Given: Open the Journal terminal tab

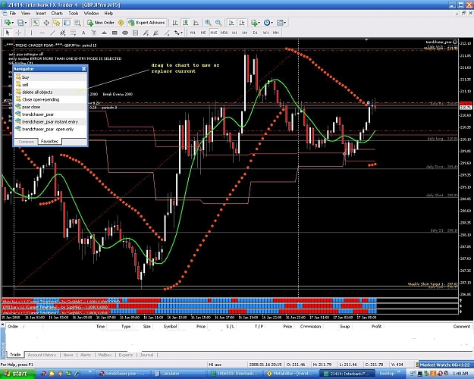Looking at the screenshot, I should (146, 355).
